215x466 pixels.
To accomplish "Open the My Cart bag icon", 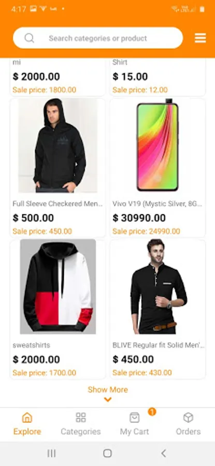I will [x=134, y=417].
